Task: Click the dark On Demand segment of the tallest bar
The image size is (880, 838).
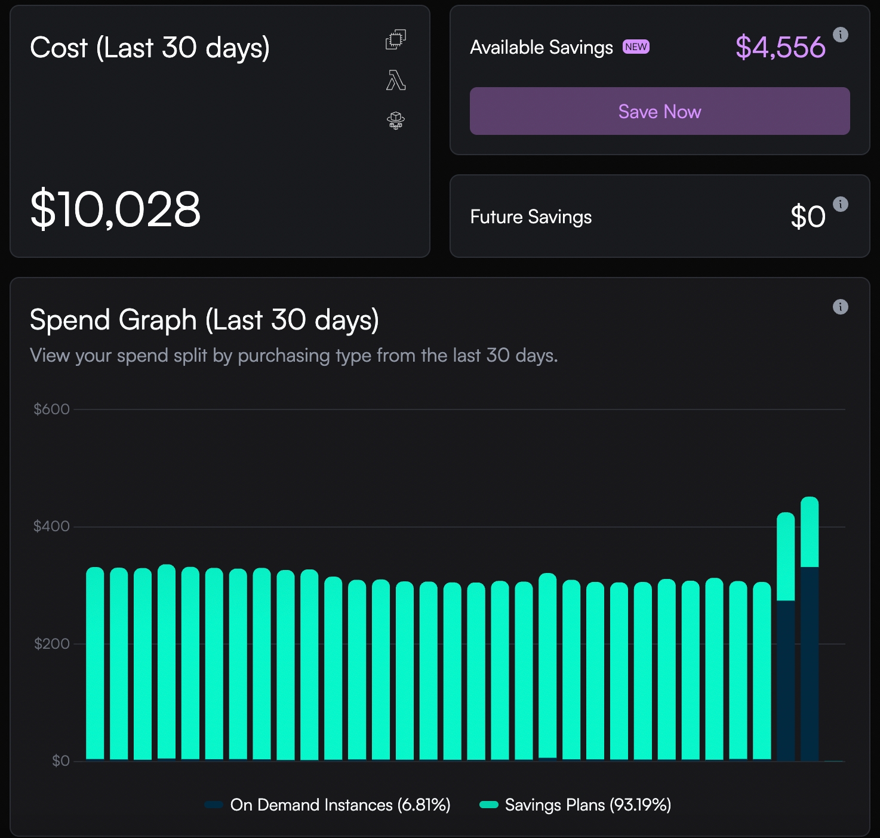Action: pos(809,663)
